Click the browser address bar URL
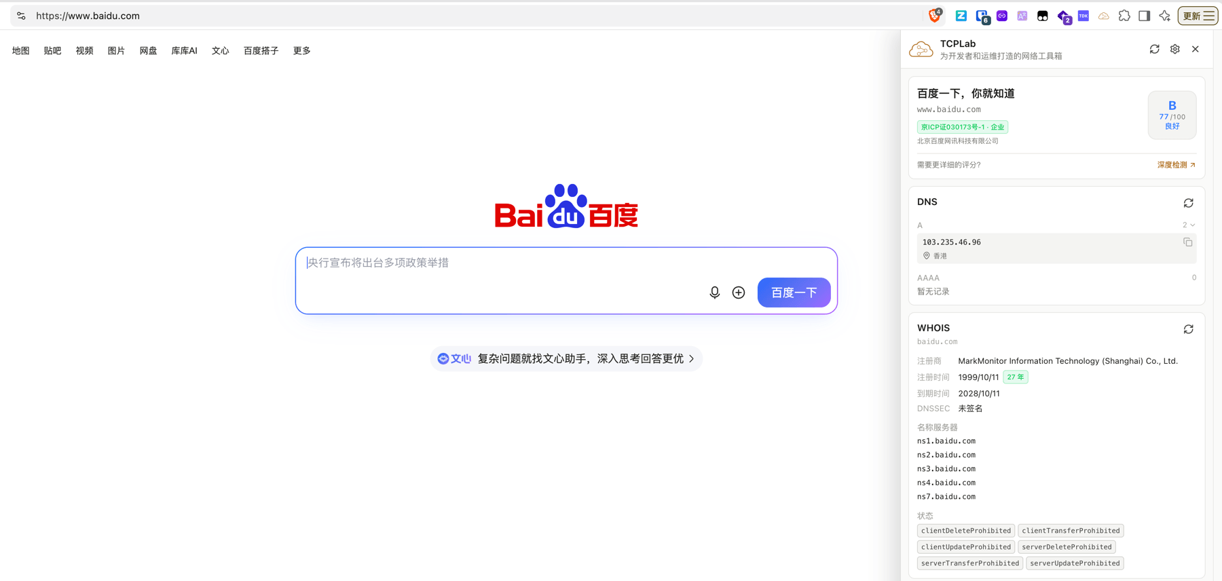This screenshot has width=1222, height=581. (x=88, y=16)
